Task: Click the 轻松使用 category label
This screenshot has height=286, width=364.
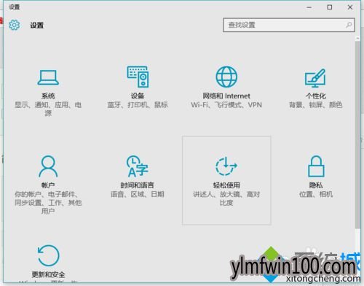Action: [x=226, y=185]
